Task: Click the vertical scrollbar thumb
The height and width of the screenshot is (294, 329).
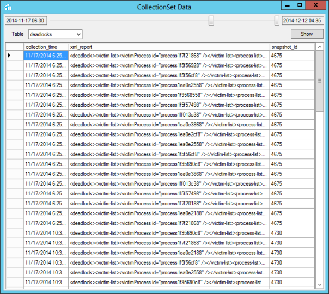Action: click(x=320, y=81)
